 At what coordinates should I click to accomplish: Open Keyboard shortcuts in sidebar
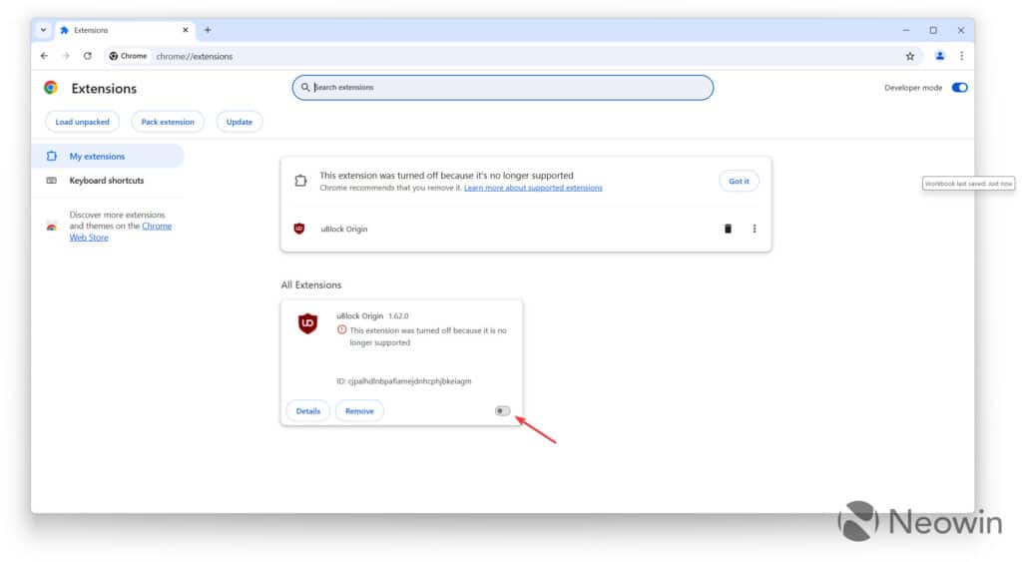coord(106,181)
